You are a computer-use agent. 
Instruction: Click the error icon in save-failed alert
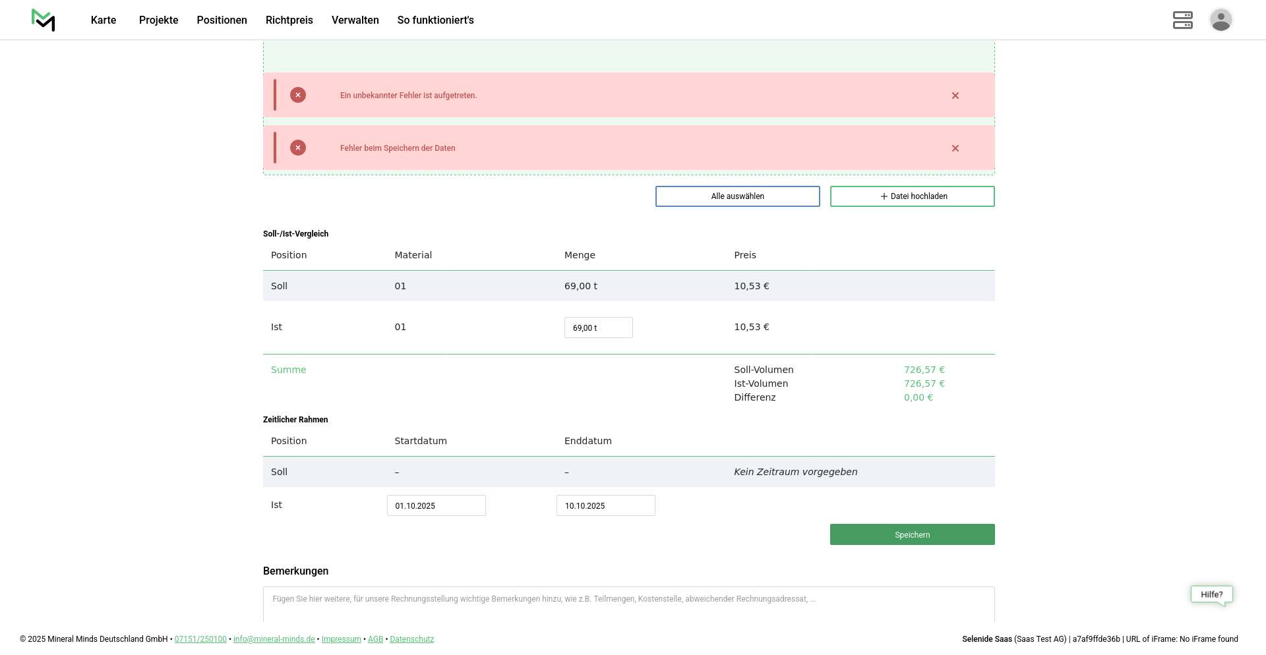click(298, 148)
